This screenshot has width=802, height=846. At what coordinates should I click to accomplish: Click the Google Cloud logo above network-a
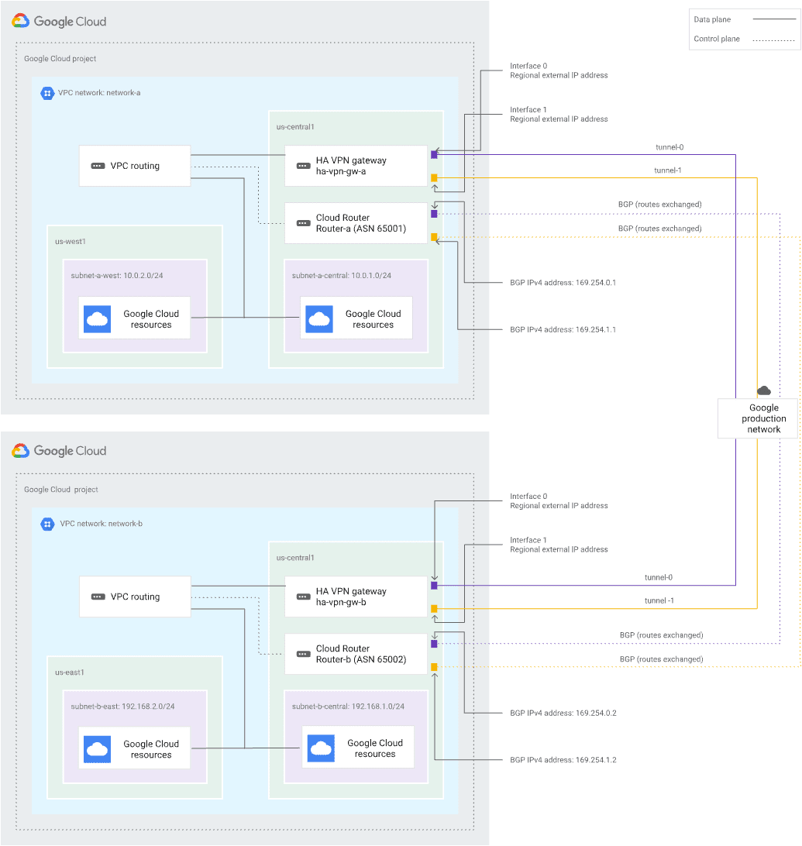60,21
